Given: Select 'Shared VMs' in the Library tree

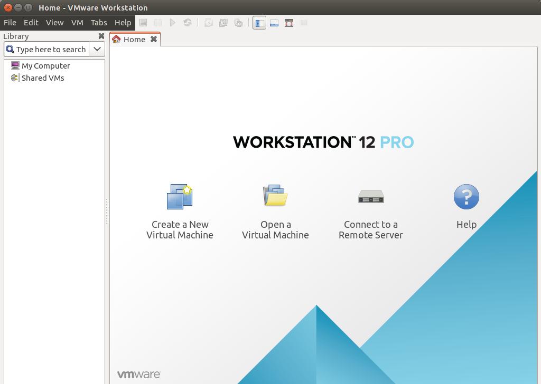Looking at the screenshot, I should click(43, 78).
